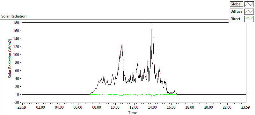Click the 140 y-axis tick label
This screenshot has width=255, height=115.
[17, 39]
